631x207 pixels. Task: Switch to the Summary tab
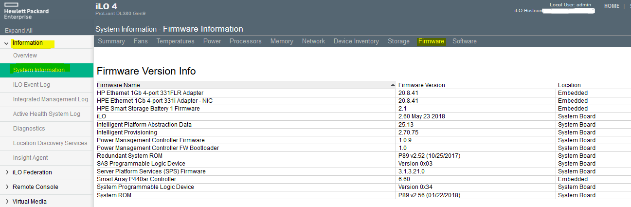[111, 41]
